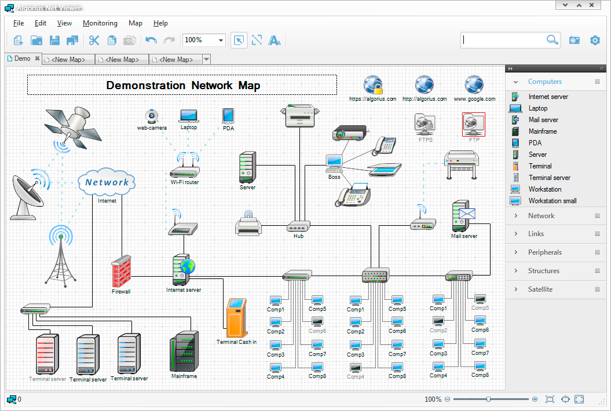Image resolution: width=611 pixels, height=411 pixels.
Task: Click the Save all toolbar icon
Action: 72,40
